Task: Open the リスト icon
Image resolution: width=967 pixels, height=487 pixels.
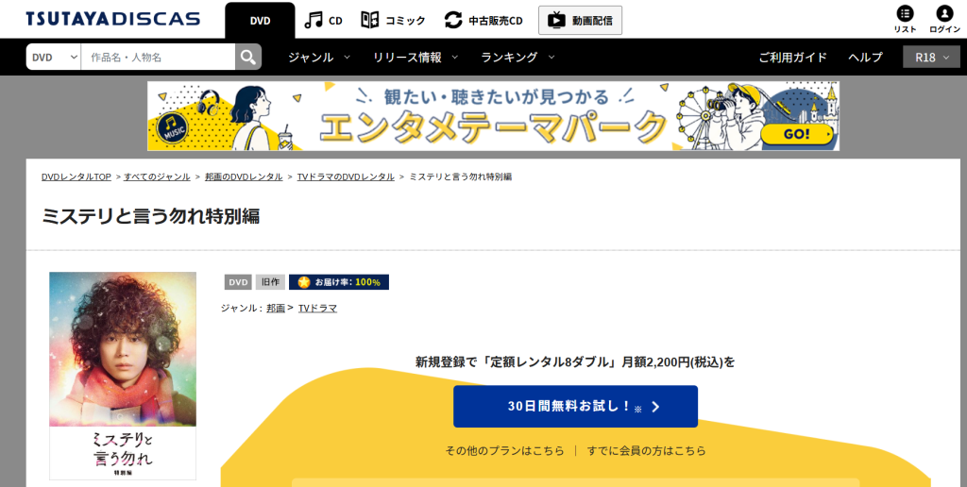Action: point(906,19)
